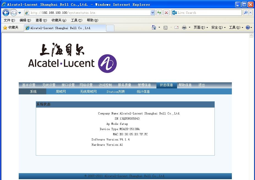Open the 局域网 sub-tab
255x180 pixels.
coord(61,92)
